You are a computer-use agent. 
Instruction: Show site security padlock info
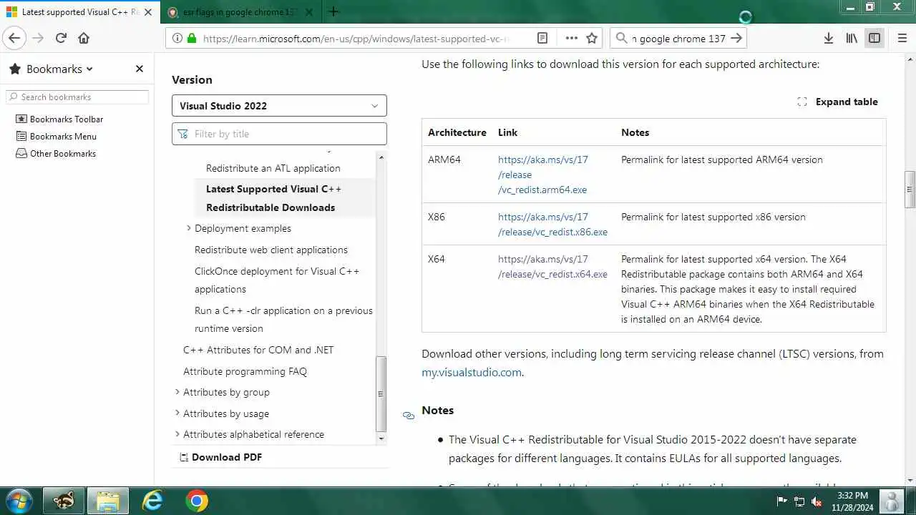click(x=191, y=39)
